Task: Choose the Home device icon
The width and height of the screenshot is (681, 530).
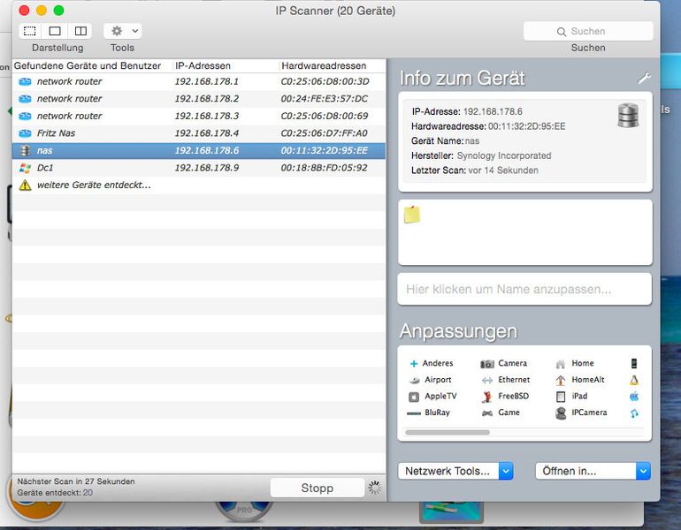Action: coord(561,363)
